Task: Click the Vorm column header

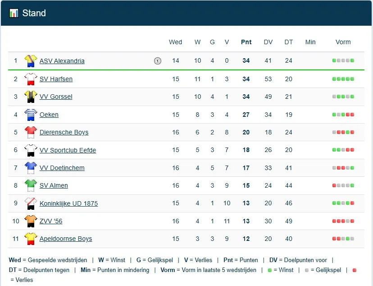Action: [x=343, y=42]
